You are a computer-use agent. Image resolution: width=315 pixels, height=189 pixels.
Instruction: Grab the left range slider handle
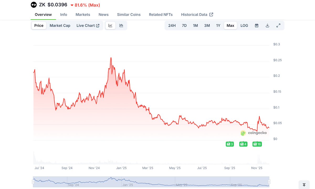tap(33, 182)
